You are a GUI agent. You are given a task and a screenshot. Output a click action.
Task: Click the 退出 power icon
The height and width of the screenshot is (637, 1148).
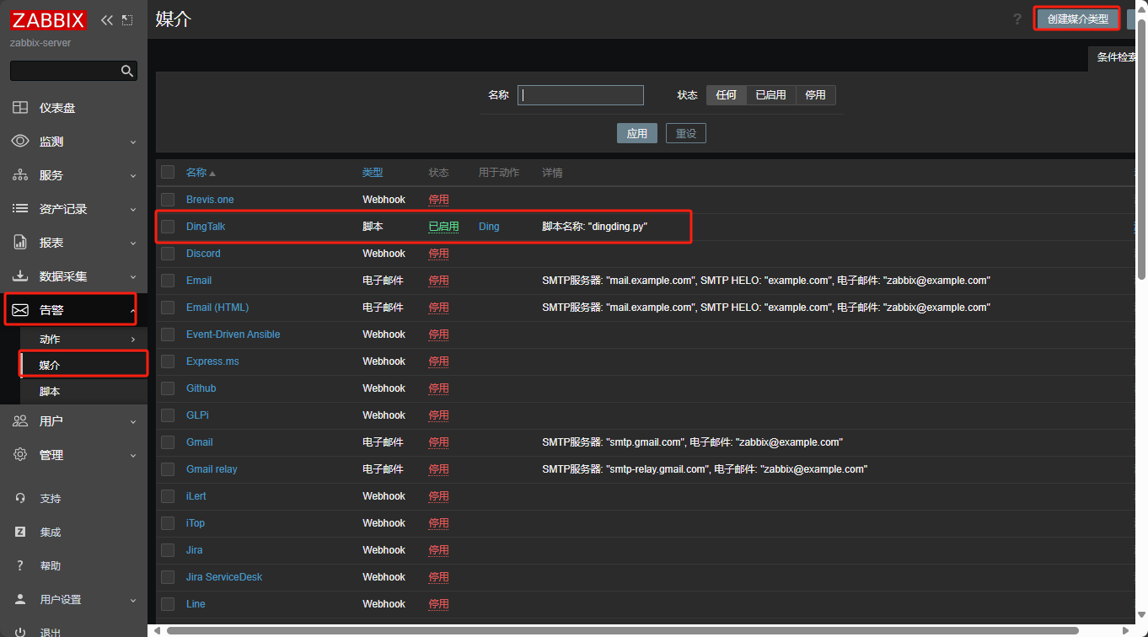[x=20, y=632]
